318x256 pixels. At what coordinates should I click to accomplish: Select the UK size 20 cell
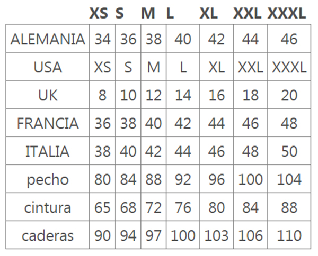[289, 95]
